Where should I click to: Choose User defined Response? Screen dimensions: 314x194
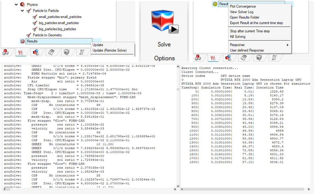coord(247,50)
